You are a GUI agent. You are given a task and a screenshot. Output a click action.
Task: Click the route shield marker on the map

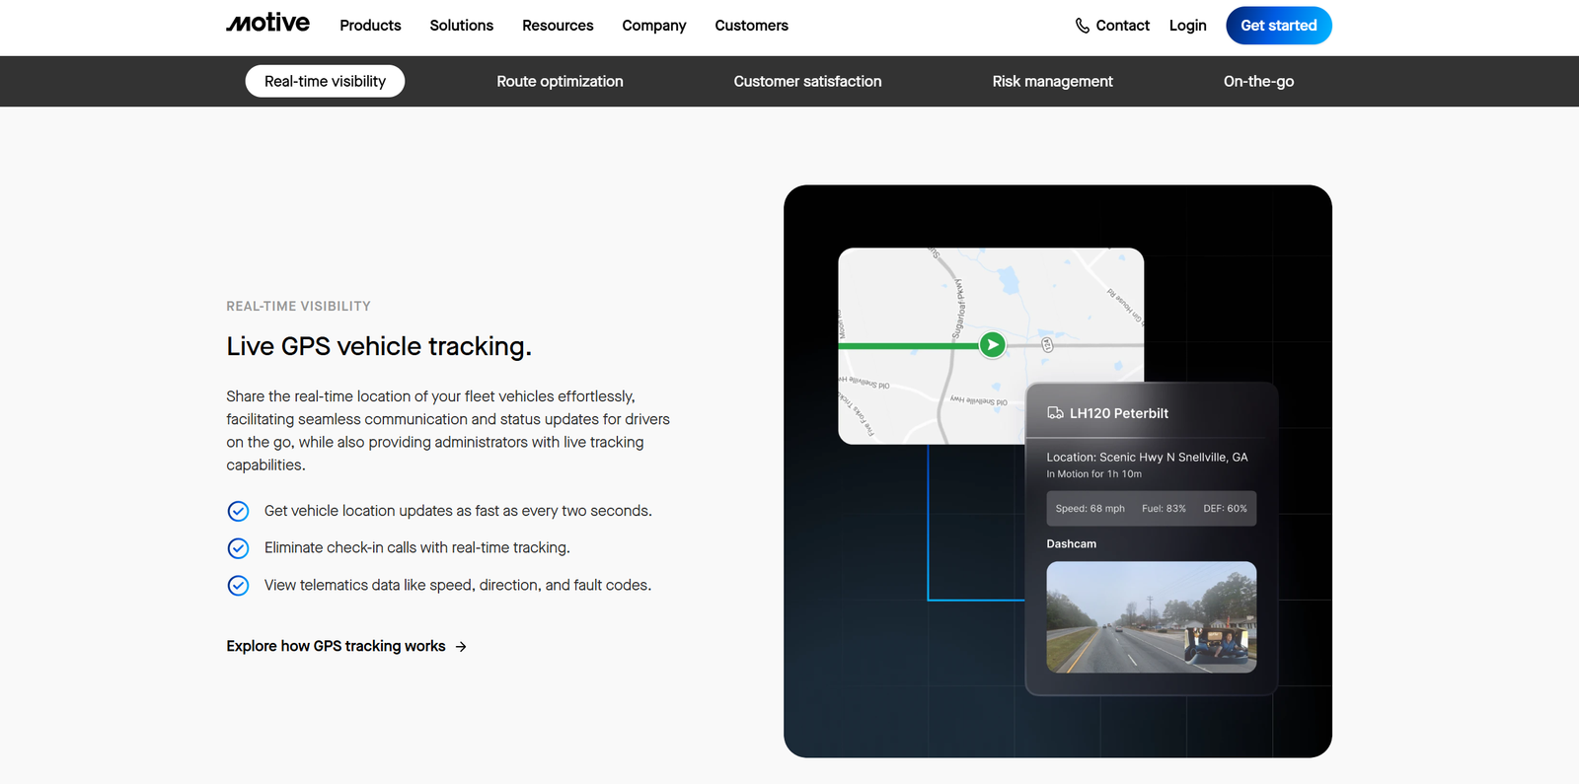pyautogui.click(x=1047, y=345)
